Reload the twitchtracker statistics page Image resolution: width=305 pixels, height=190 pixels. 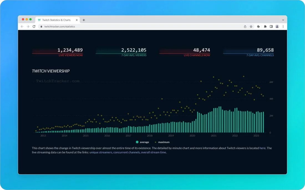[x=34, y=27]
